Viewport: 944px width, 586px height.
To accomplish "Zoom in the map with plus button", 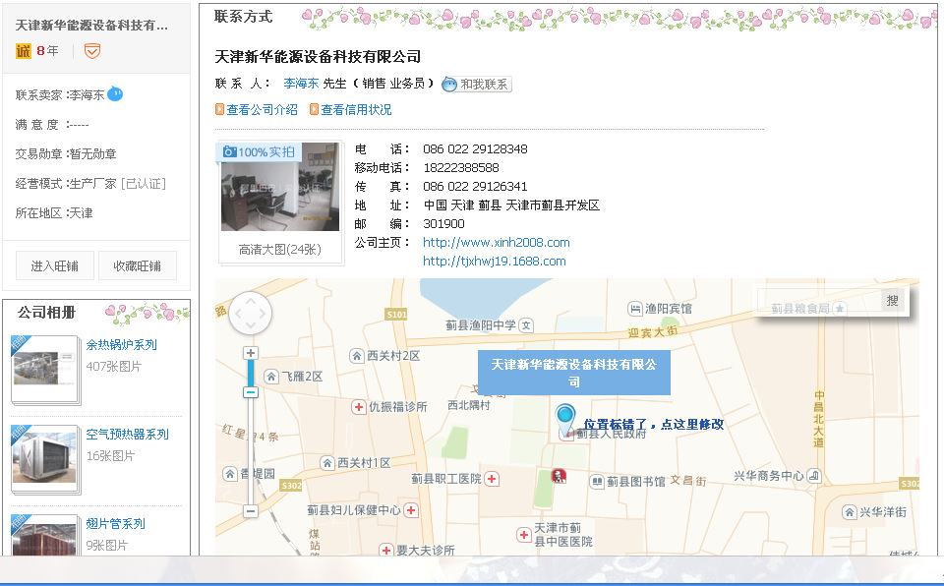I will [251, 353].
